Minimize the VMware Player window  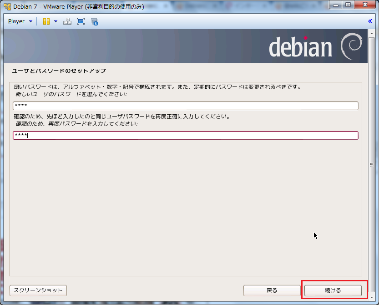[x=336, y=5]
